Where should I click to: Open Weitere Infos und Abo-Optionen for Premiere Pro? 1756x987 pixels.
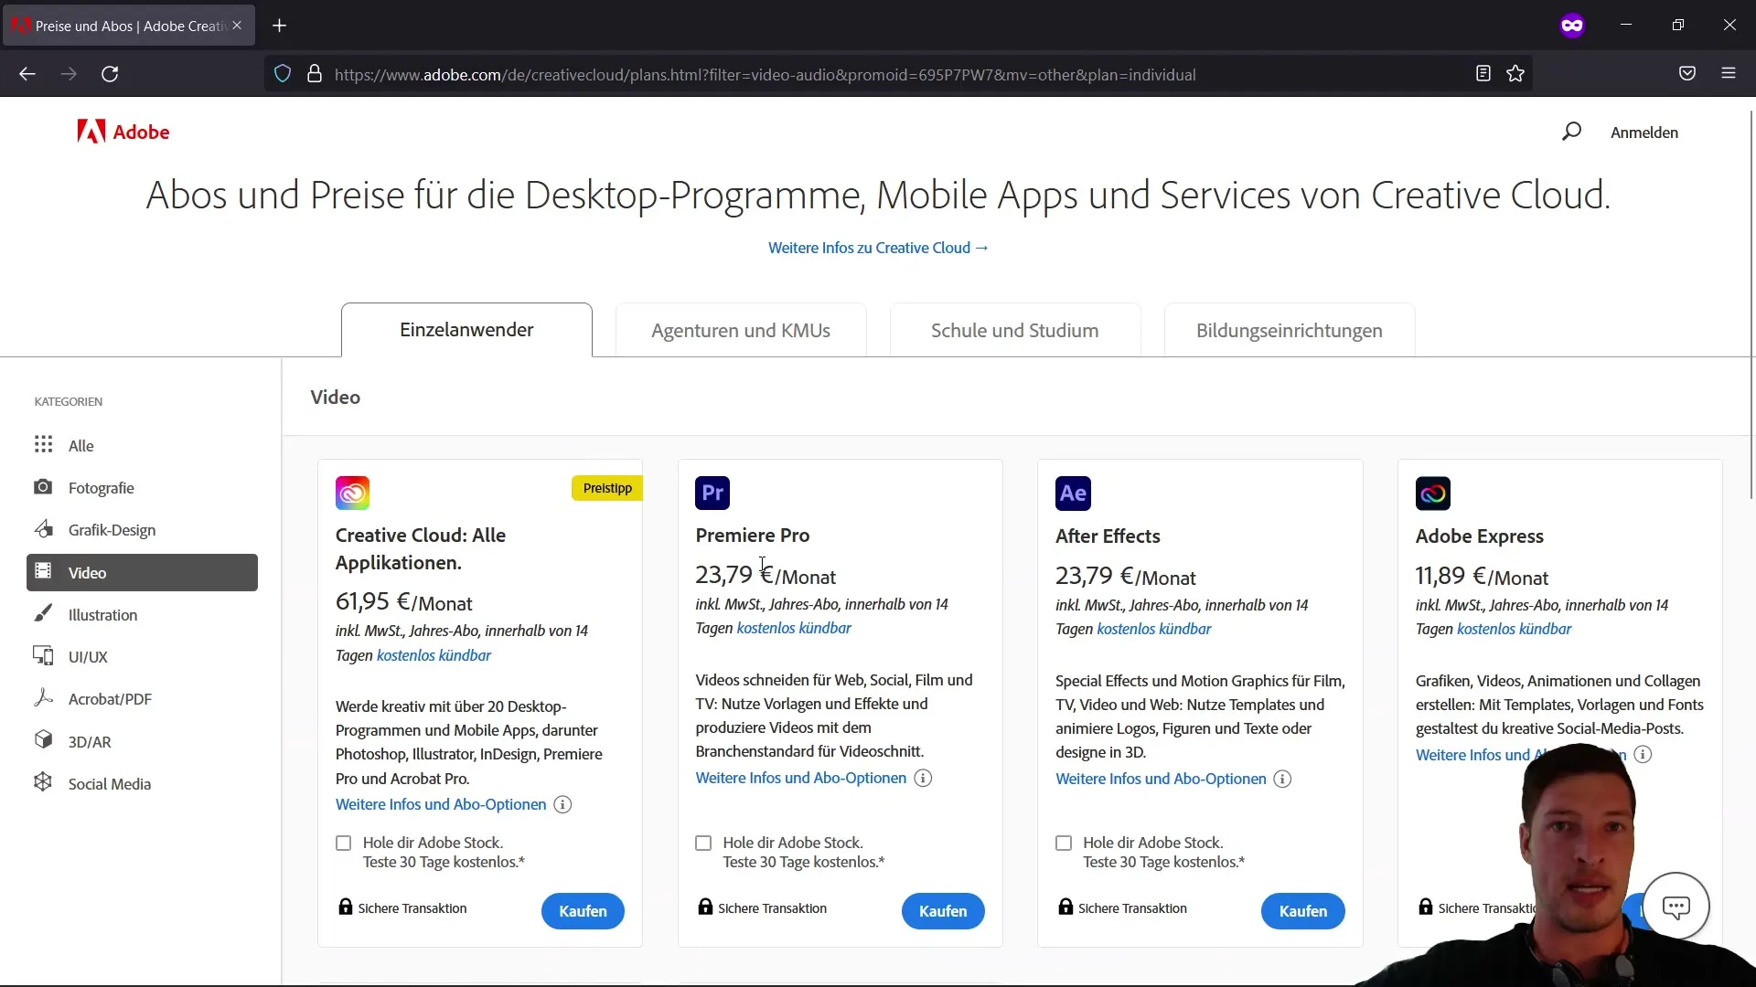[x=801, y=778]
